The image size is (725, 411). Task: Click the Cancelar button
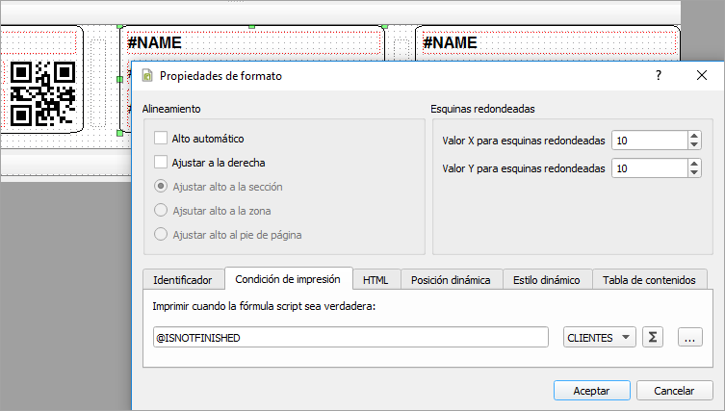[674, 391]
